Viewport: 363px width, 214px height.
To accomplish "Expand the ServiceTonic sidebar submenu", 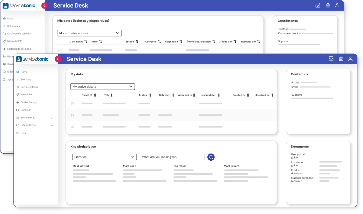I will coord(52,118).
